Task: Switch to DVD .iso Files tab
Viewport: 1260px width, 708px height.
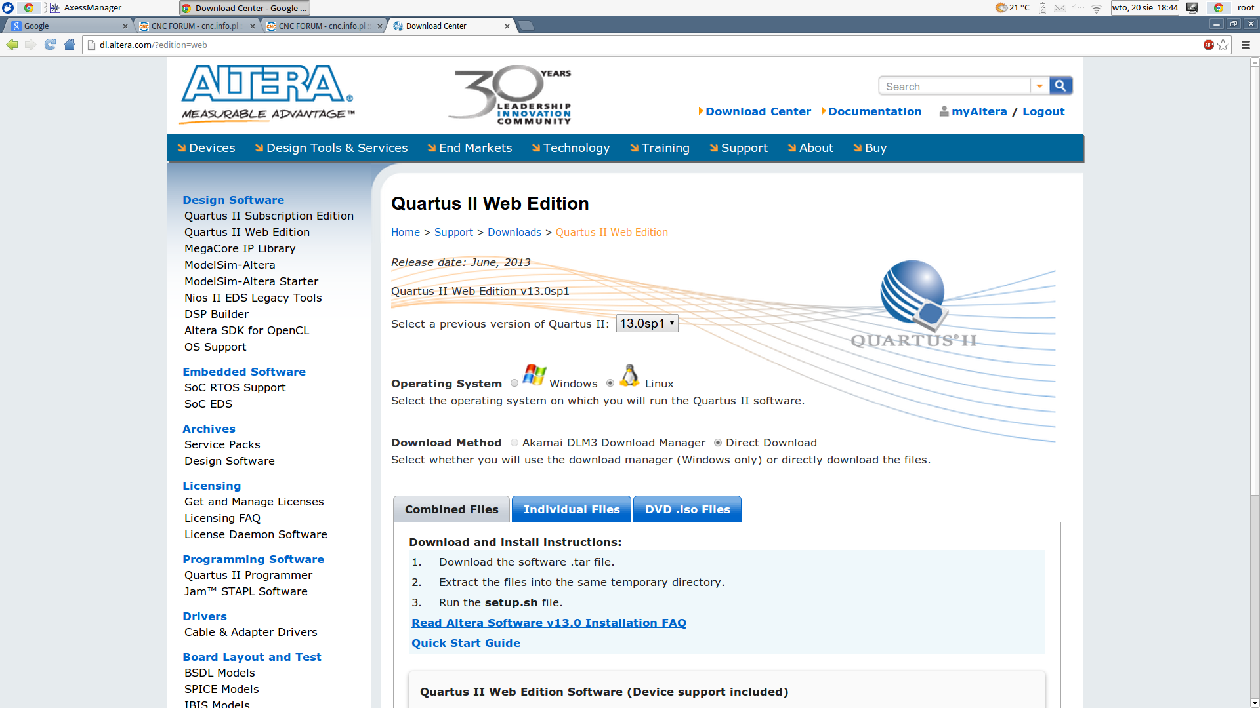Action: (687, 509)
